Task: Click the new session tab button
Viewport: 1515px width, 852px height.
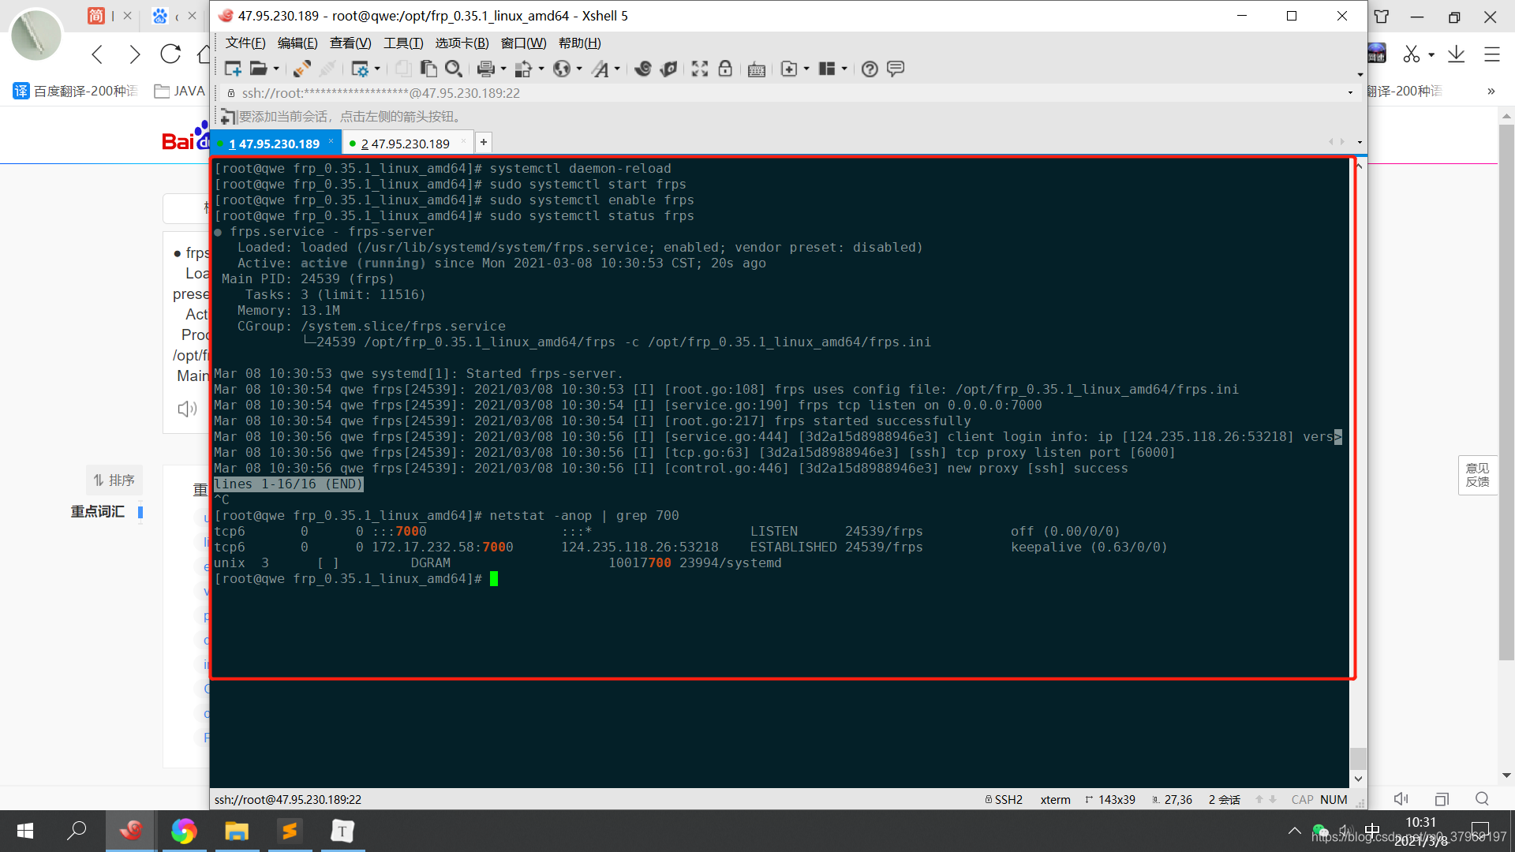Action: [x=482, y=143]
